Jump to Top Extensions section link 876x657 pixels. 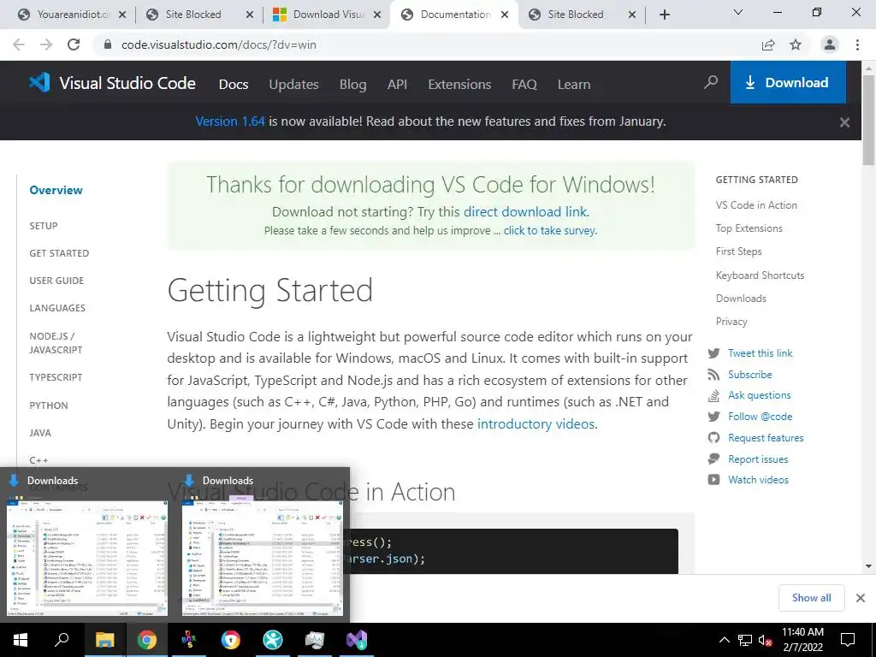click(749, 228)
